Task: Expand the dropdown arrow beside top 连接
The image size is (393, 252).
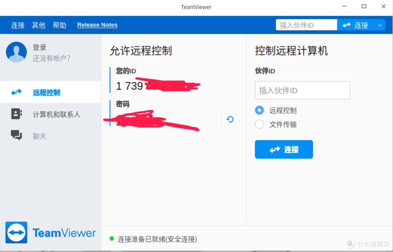Action: pos(380,25)
